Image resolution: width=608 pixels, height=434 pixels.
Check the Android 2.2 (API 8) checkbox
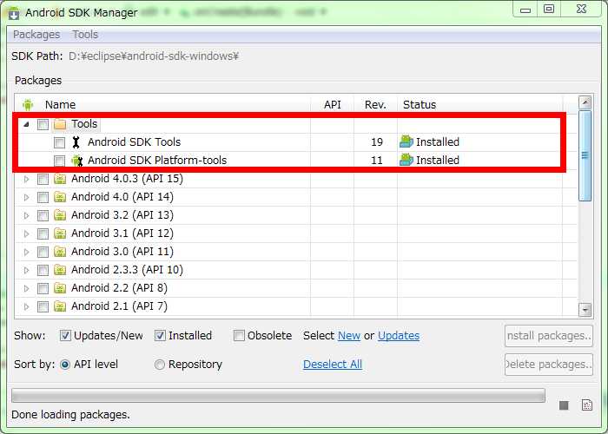click(x=43, y=288)
